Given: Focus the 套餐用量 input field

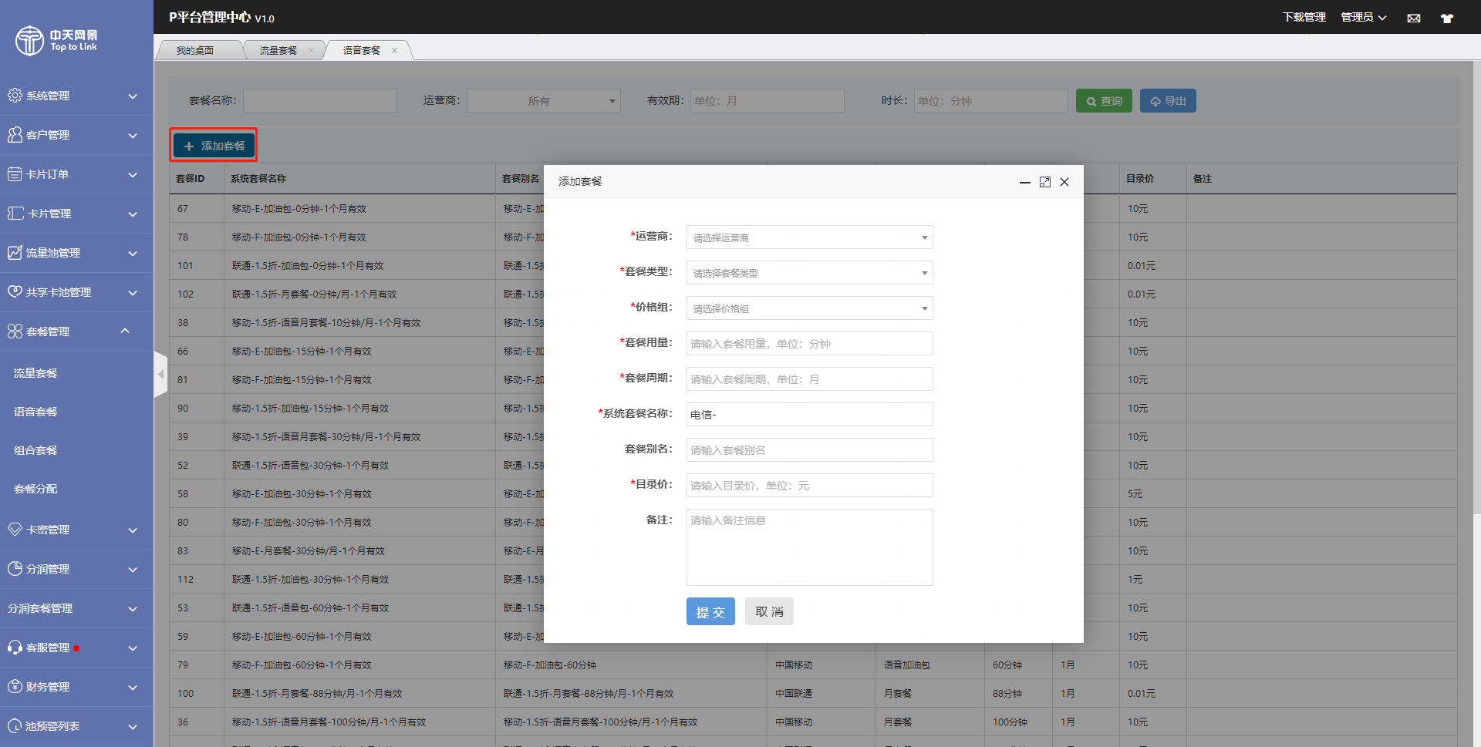Looking at the screenshot, I should (x=809, y=344).
